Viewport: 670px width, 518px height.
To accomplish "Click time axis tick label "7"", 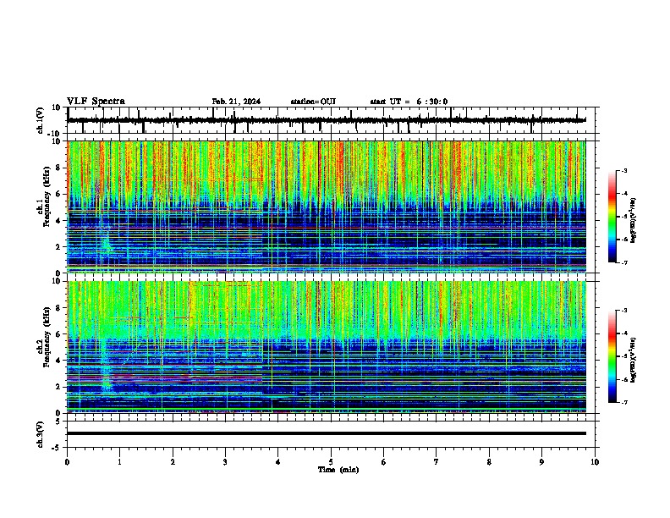I will coord(437,461).
